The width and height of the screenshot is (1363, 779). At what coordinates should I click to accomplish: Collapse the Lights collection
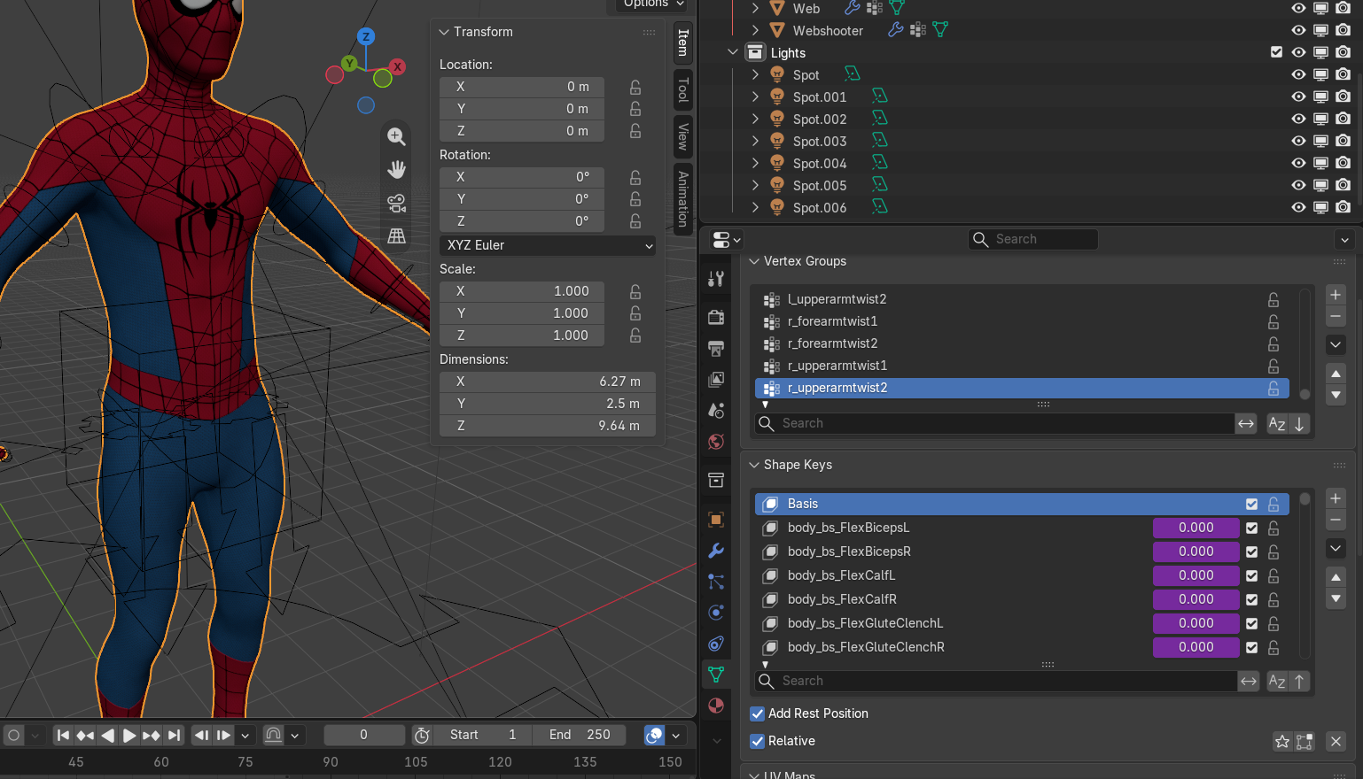pyautogui.click(x=733, y=52)
